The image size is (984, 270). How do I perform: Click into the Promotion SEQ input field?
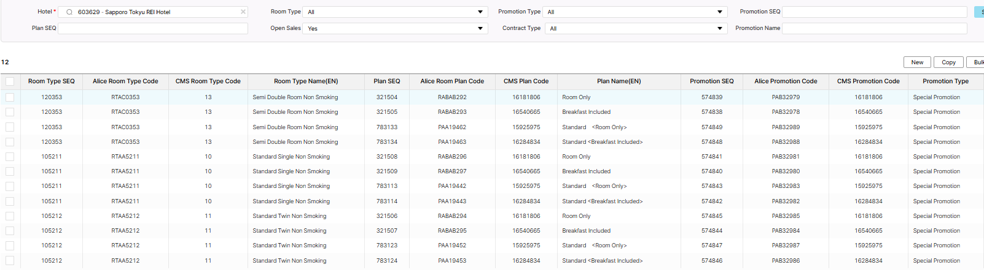point(874,12)
